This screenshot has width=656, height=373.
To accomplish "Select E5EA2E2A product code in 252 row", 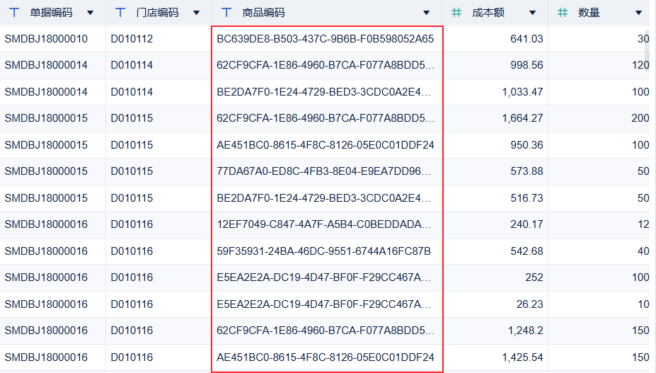I will click(323, 277).
